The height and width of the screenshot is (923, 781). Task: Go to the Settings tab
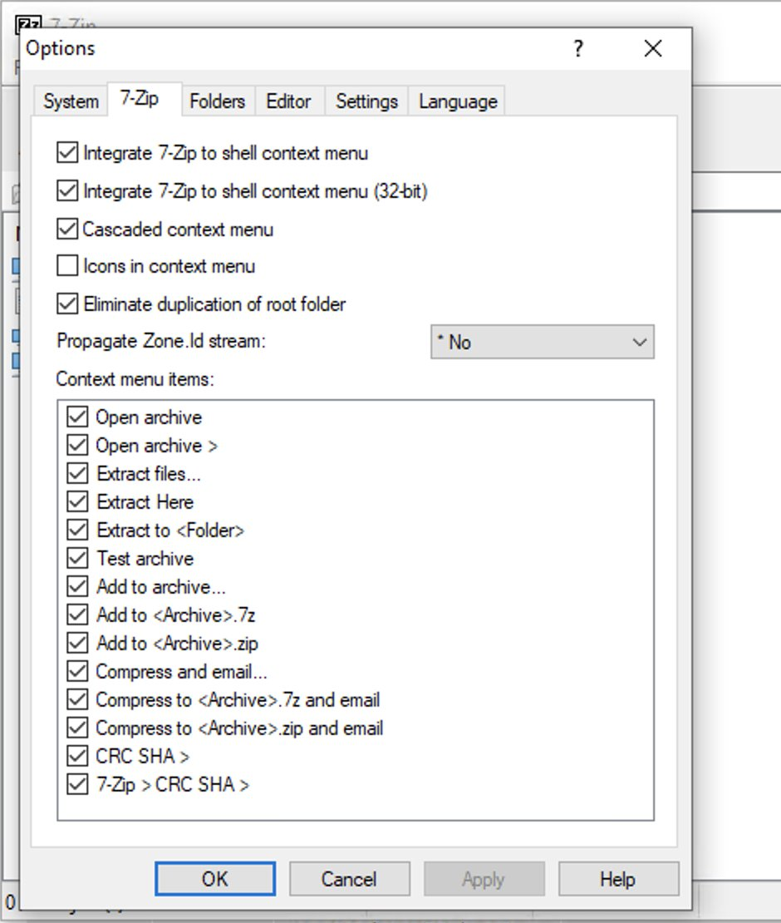tap(366, 101)
